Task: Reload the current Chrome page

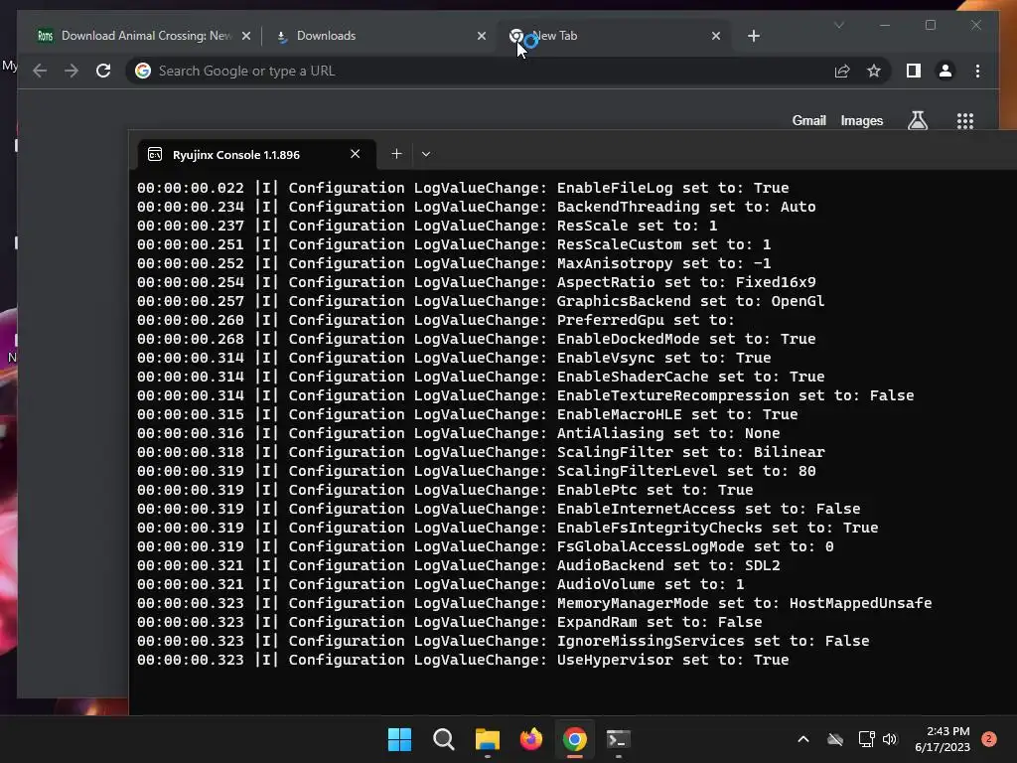Action: (103, 71)
